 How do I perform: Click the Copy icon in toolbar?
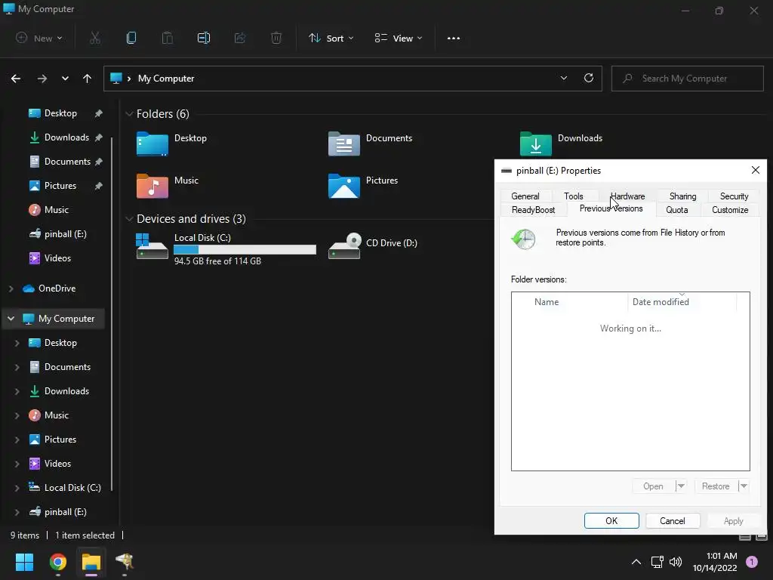(x=131, y=38)
